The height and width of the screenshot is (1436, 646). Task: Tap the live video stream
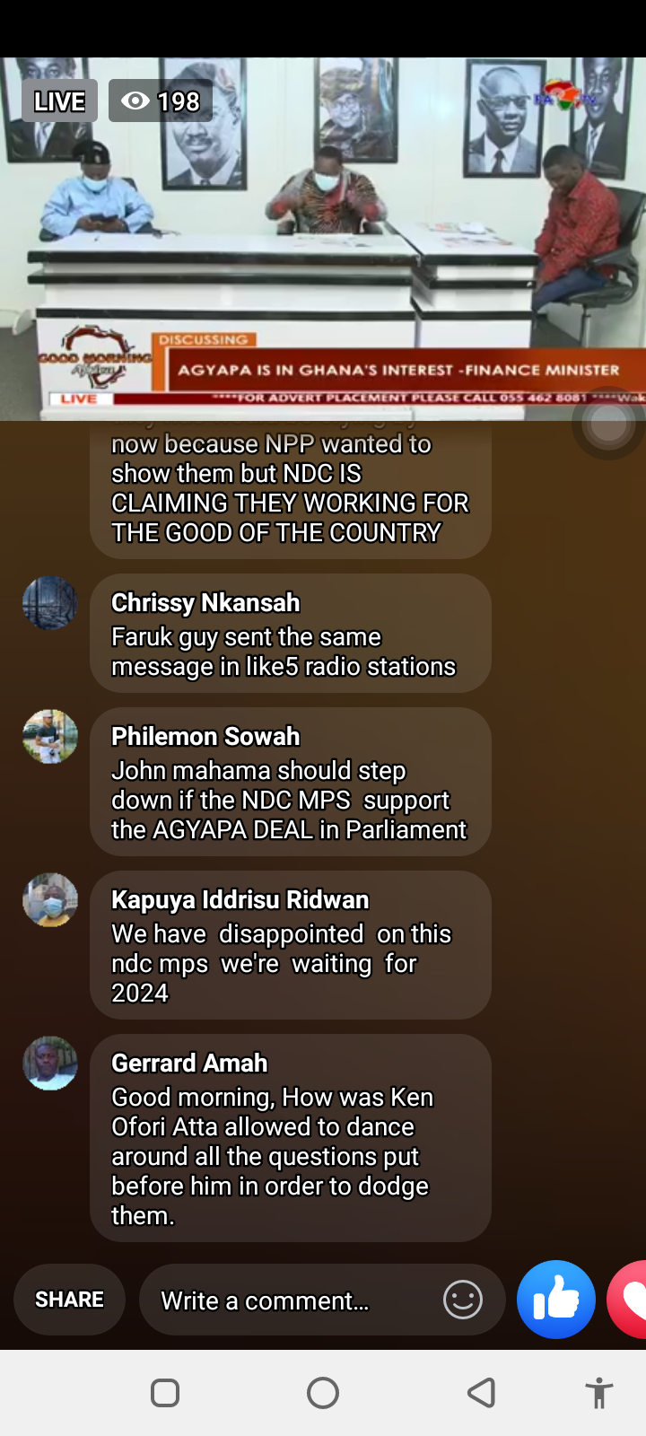coord(323,239)
